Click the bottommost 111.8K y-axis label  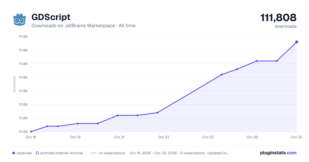point(23,132)
